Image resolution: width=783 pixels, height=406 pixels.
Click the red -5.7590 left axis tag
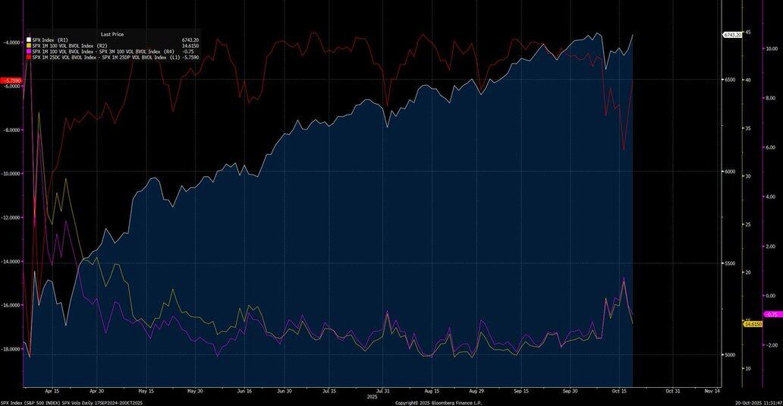tap(11, 80)
